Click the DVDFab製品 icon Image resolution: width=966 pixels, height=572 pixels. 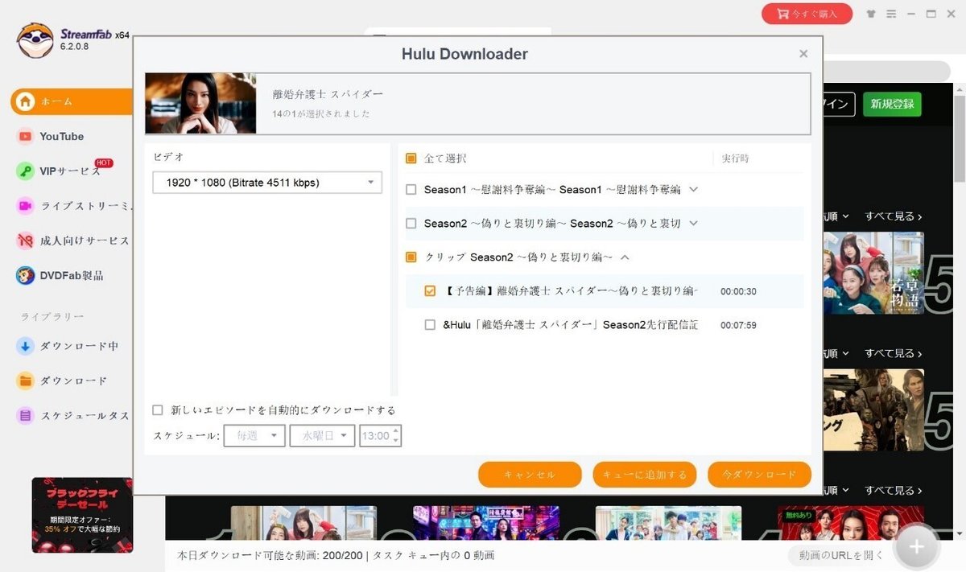click(25, 275)
